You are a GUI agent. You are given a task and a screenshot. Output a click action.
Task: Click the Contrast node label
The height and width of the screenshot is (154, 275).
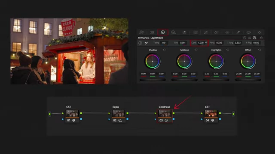point(164,107)
